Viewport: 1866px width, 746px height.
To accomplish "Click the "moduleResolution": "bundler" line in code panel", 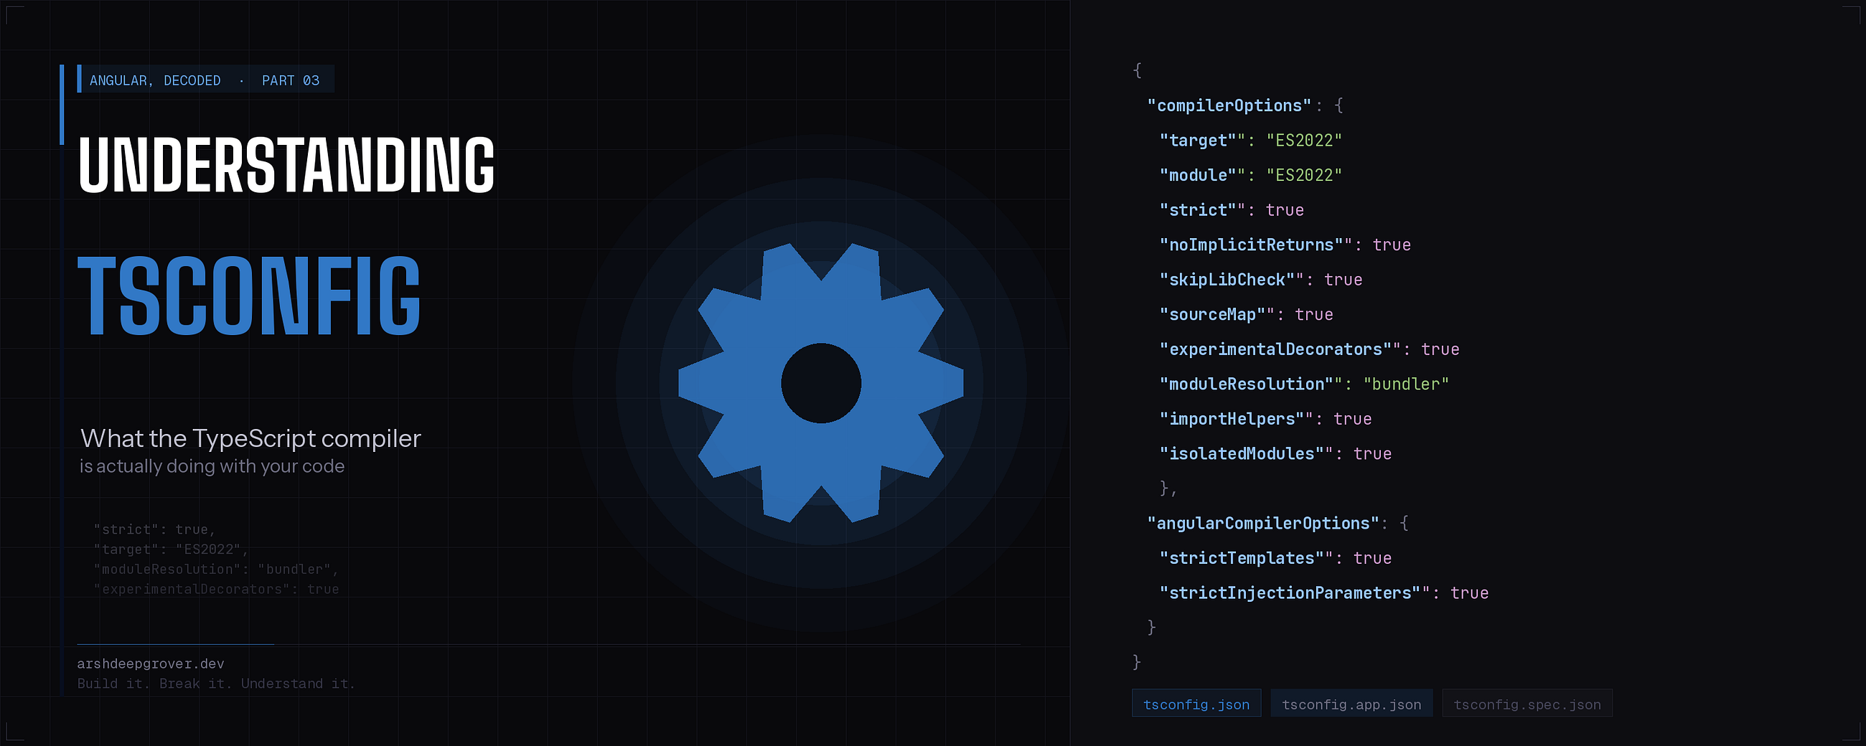I will [1304, 384].
